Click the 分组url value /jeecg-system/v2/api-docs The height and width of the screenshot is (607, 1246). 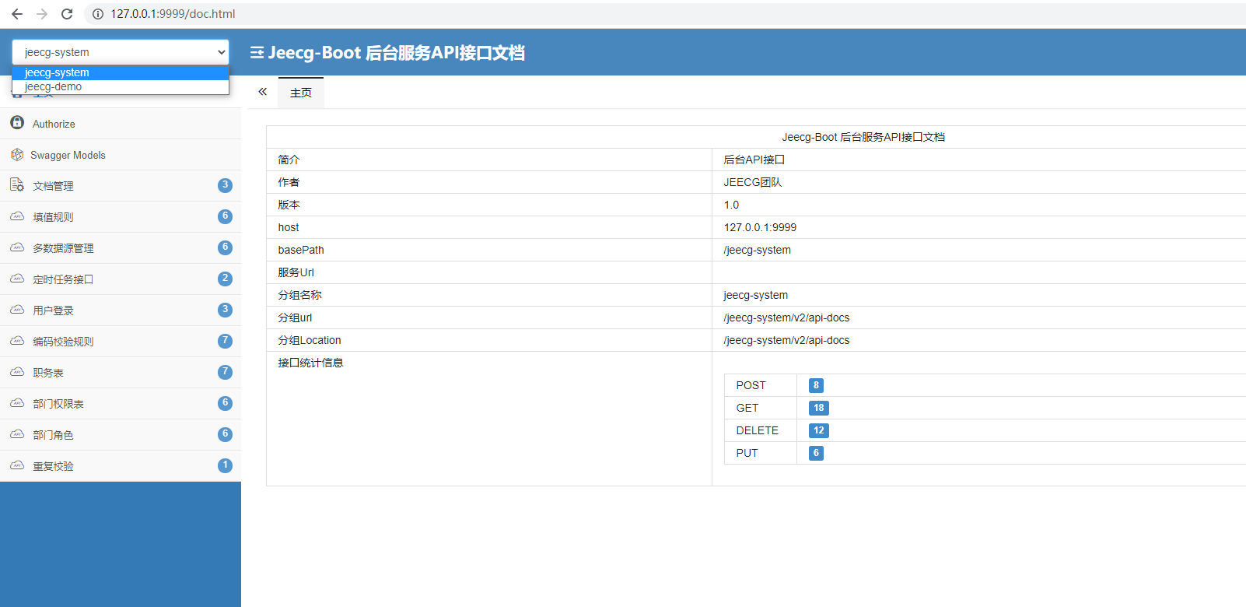click(786, 318)
